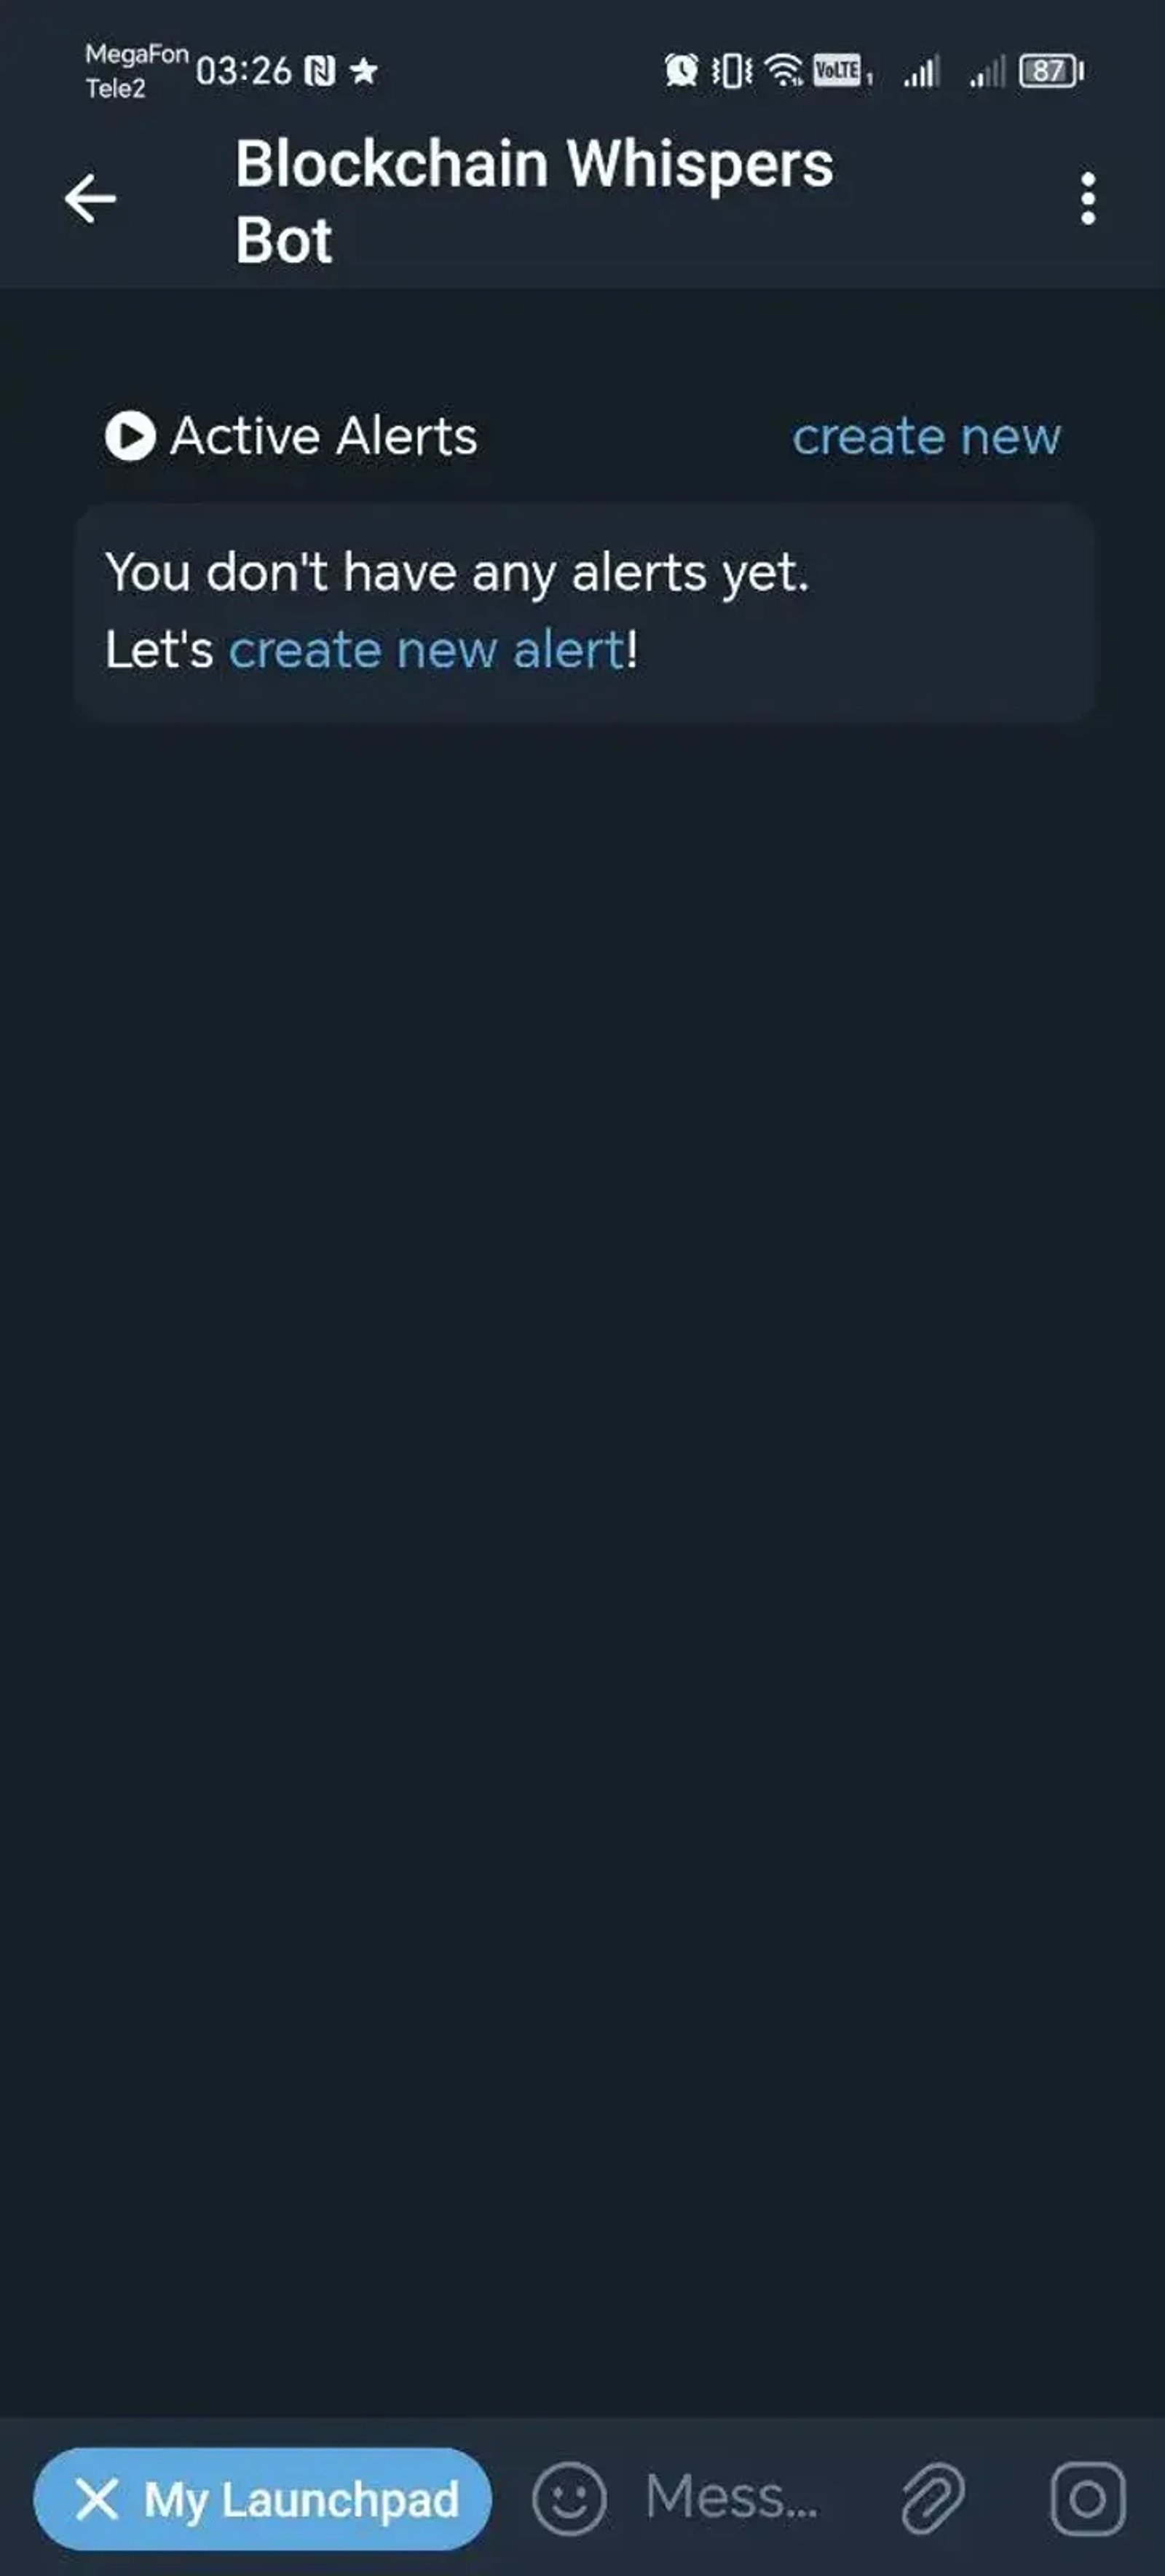
Task: Tap the vibrate mode status icon
Action: (x=731, y=71)
